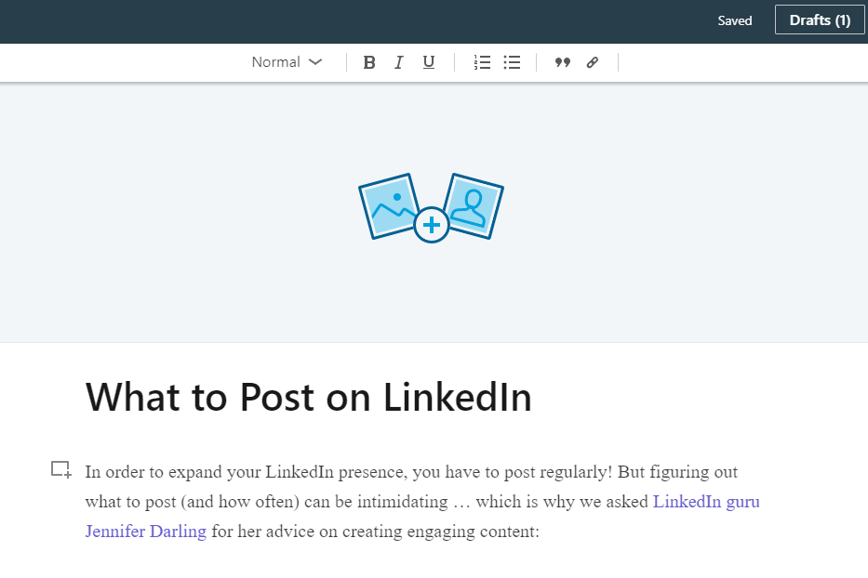Click the portrait photo thumbnail in cover area
Image resolution: width=868 pixels, height=578 pixels.
coord(474,205)
